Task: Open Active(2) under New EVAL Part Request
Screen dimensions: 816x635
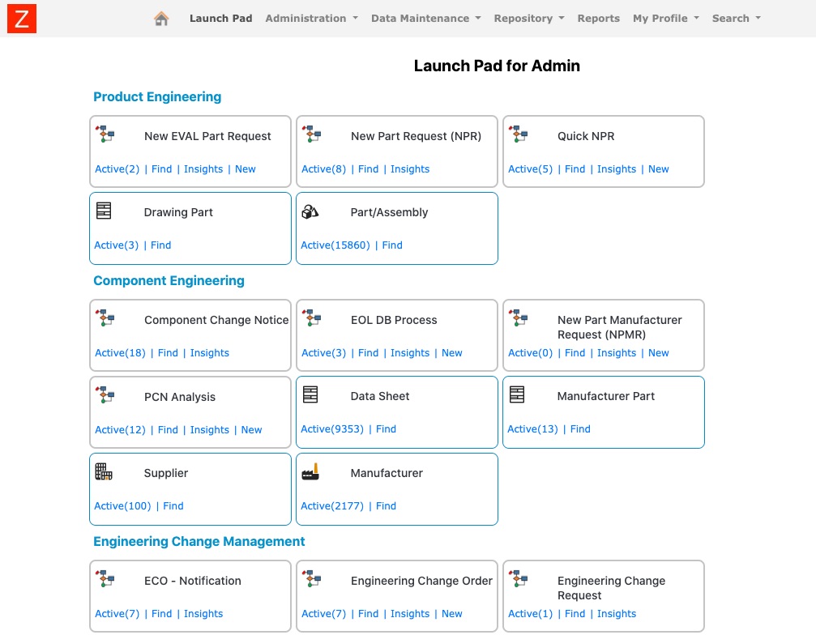Action: tap(117, 169)
